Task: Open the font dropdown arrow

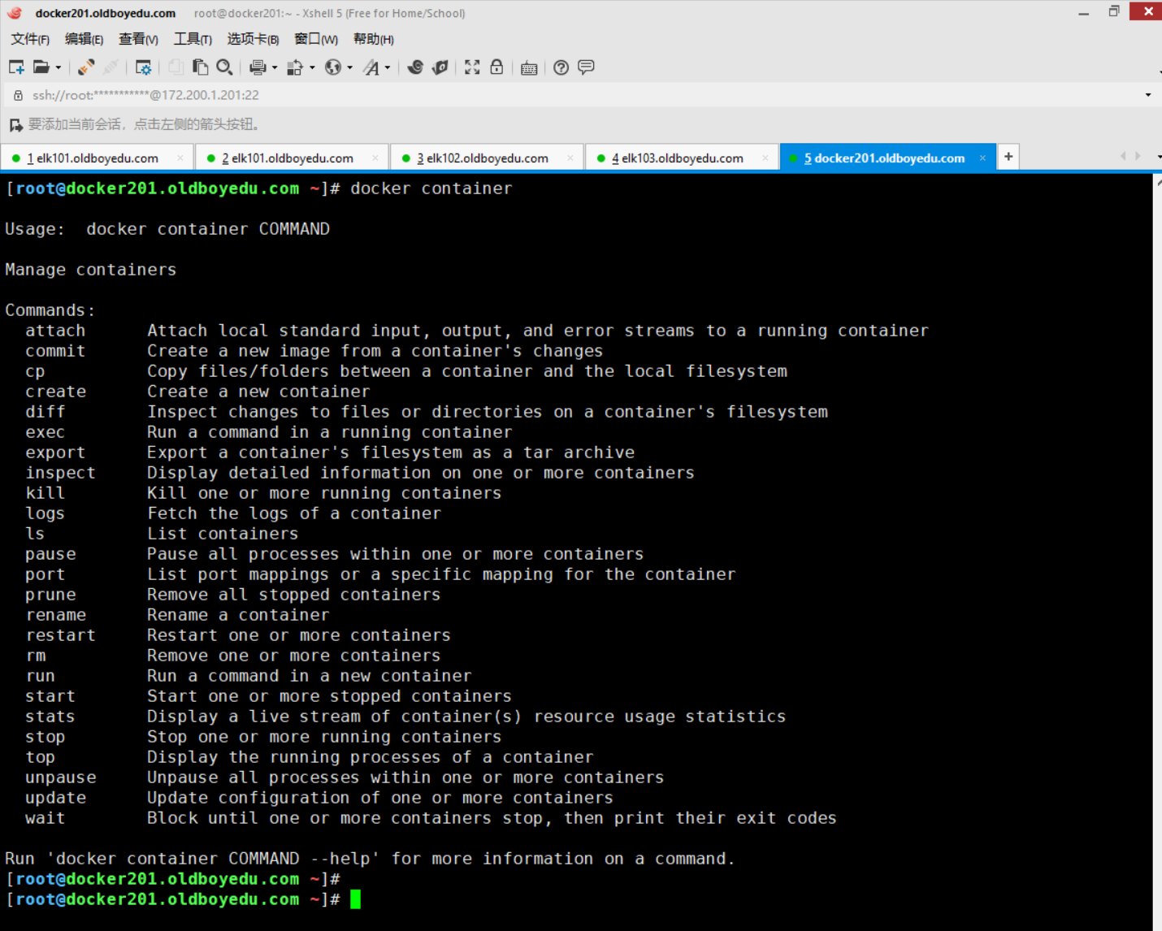Action: [x=388, y=68]
